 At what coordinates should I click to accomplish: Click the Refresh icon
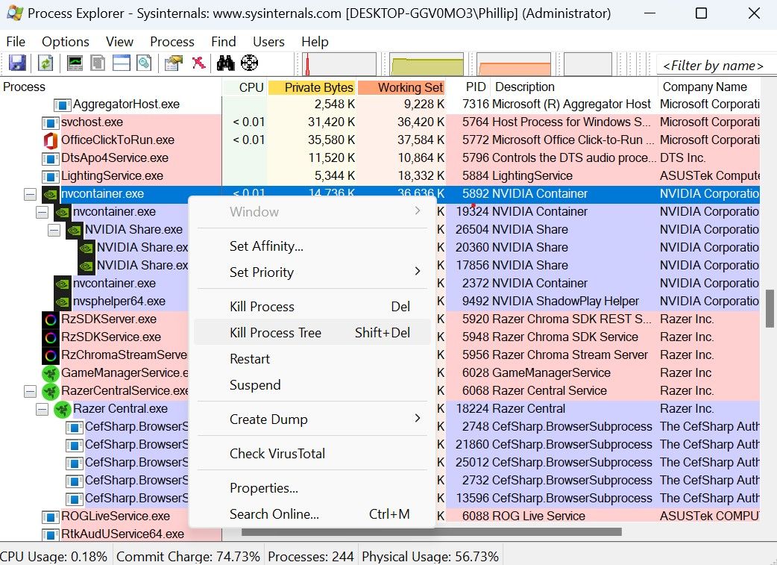click(45, 63)
